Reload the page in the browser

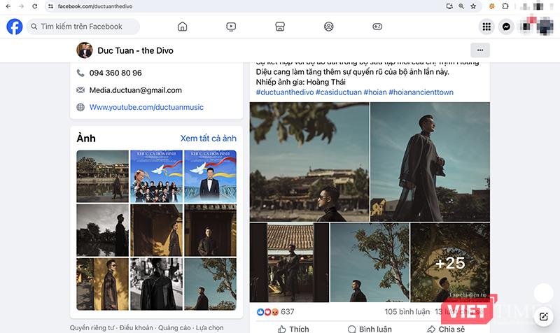click(x=34, y=6)
